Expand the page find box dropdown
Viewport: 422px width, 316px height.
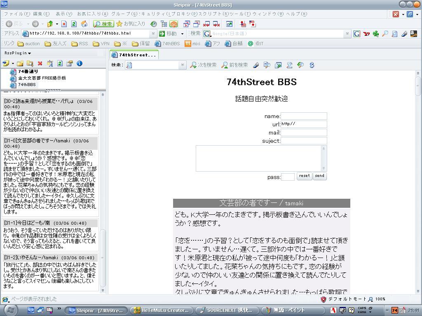(x=183, y=65)
